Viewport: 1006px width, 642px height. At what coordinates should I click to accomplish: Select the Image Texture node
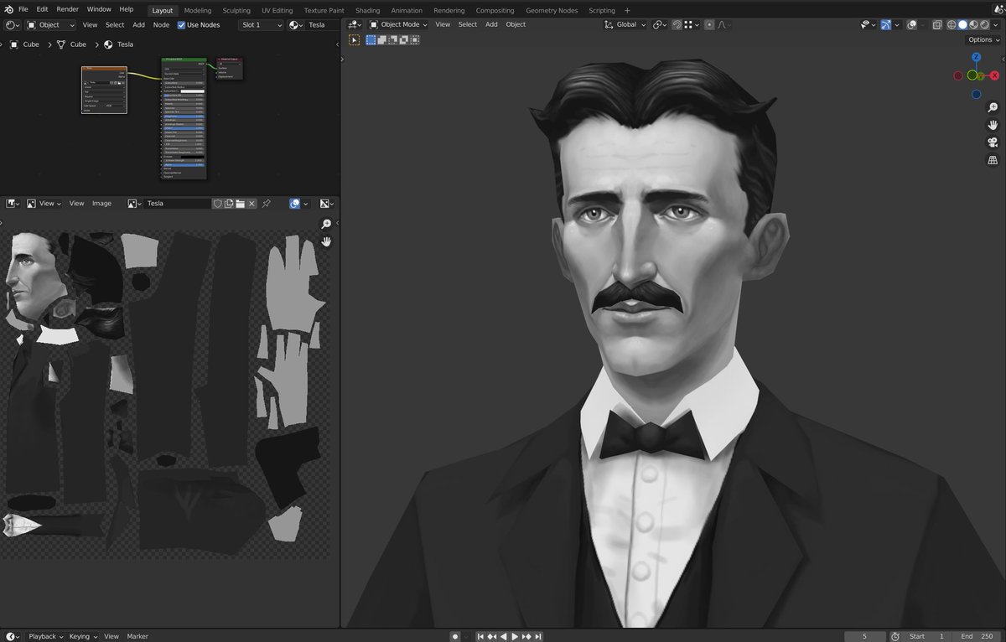click(104, 90)
